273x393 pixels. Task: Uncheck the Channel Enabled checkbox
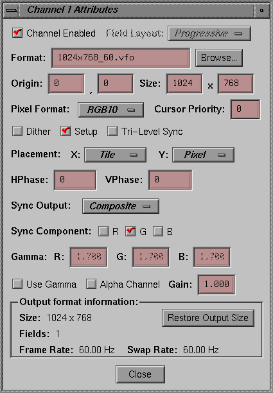[x=17, y=33]
